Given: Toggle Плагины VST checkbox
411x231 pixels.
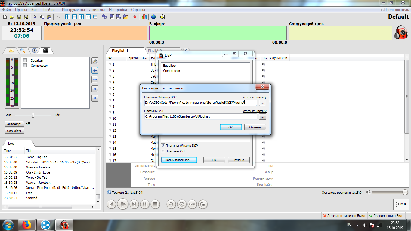Looking at the screenshot, I should [x=163, y=151].
